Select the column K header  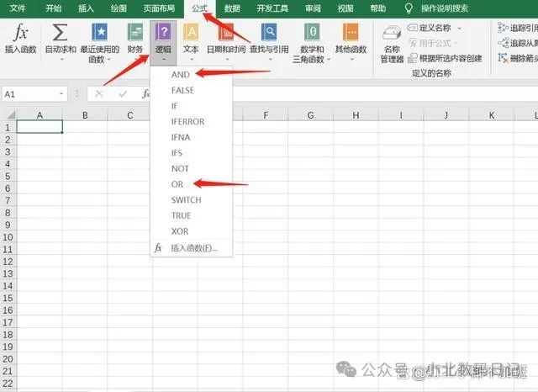pos(491,115)
